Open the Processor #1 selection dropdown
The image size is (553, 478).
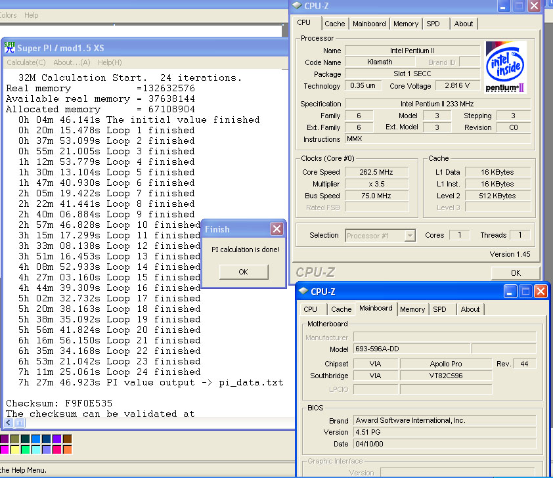410,236
